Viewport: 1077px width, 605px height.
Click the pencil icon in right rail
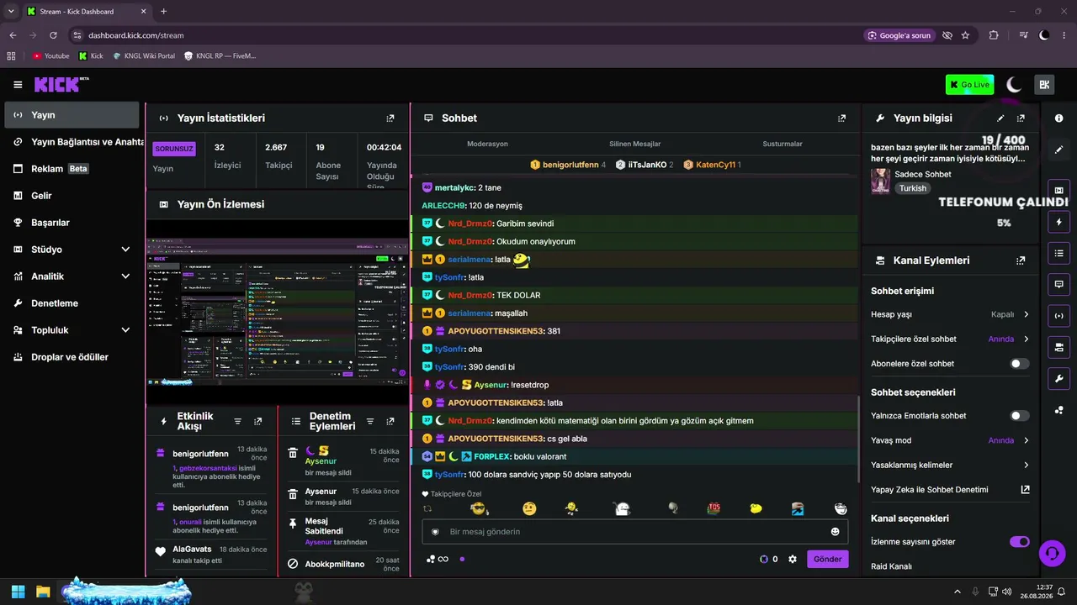(1058, 150)
